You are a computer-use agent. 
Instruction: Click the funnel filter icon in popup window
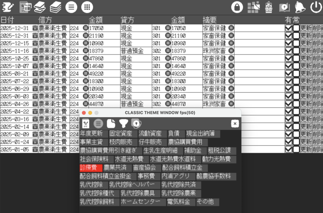click(123, 124)
